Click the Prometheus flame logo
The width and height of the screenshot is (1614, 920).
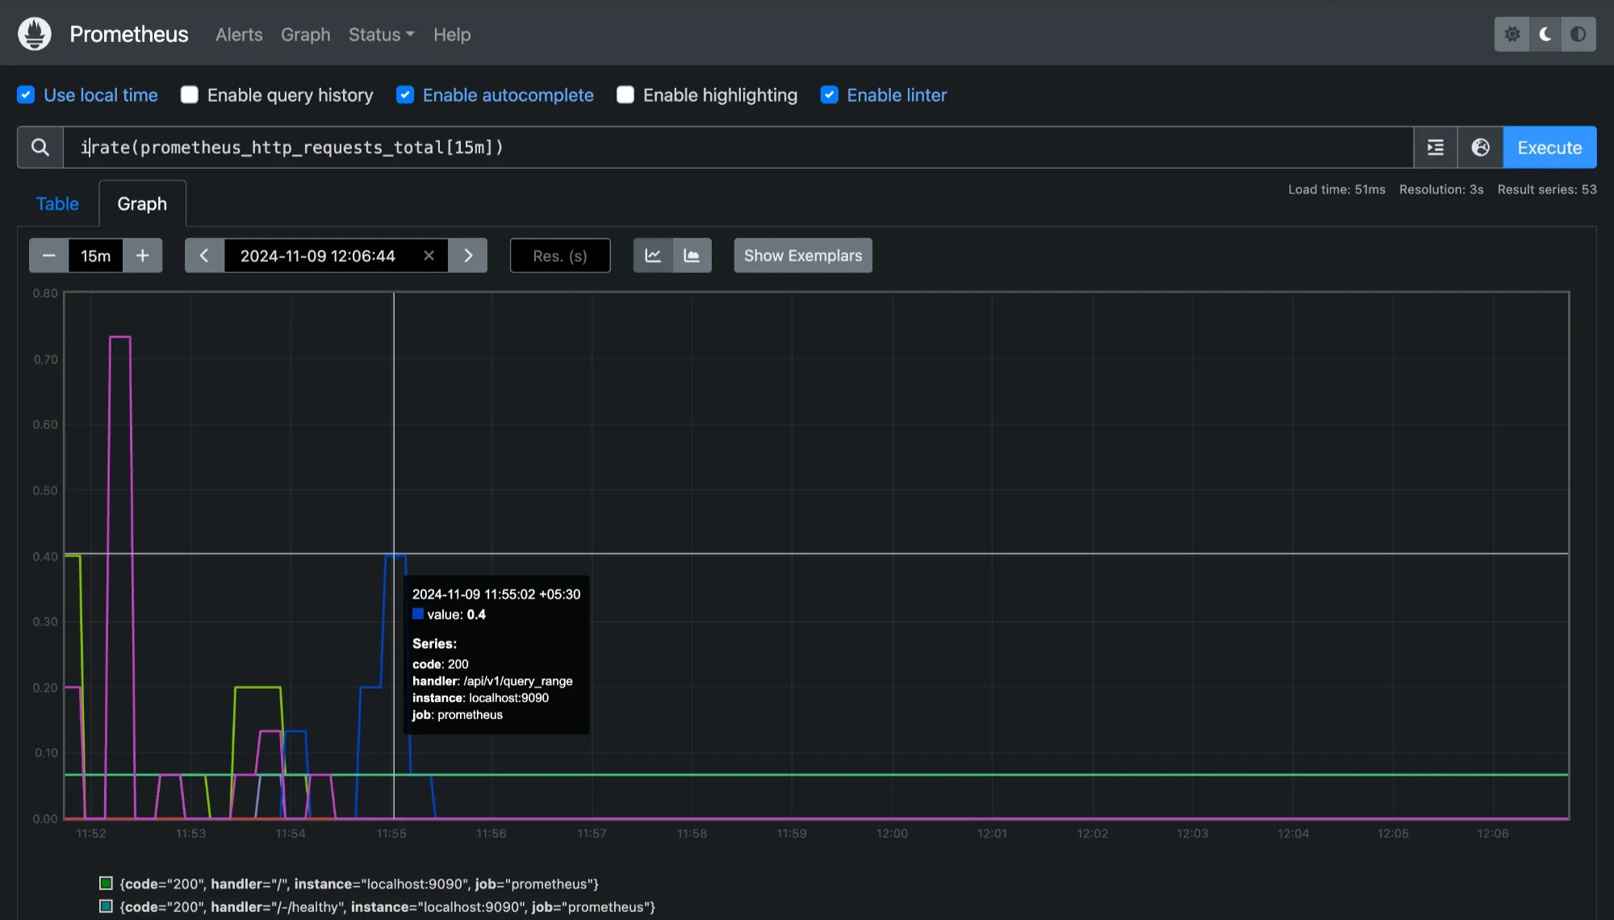pyautogui.click(x=35, y=34)
